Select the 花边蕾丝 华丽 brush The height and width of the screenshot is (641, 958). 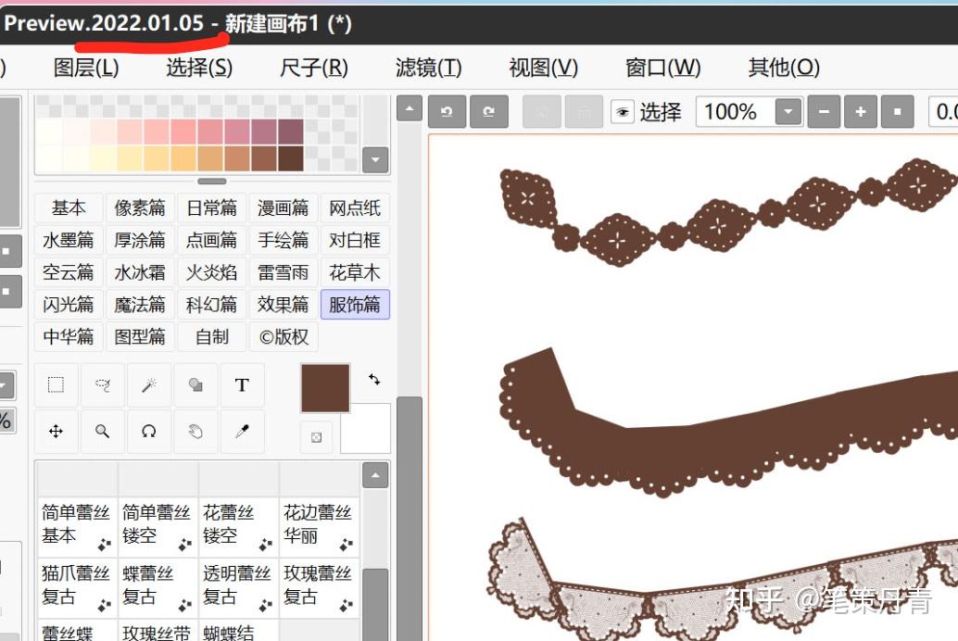click(319, 526)
